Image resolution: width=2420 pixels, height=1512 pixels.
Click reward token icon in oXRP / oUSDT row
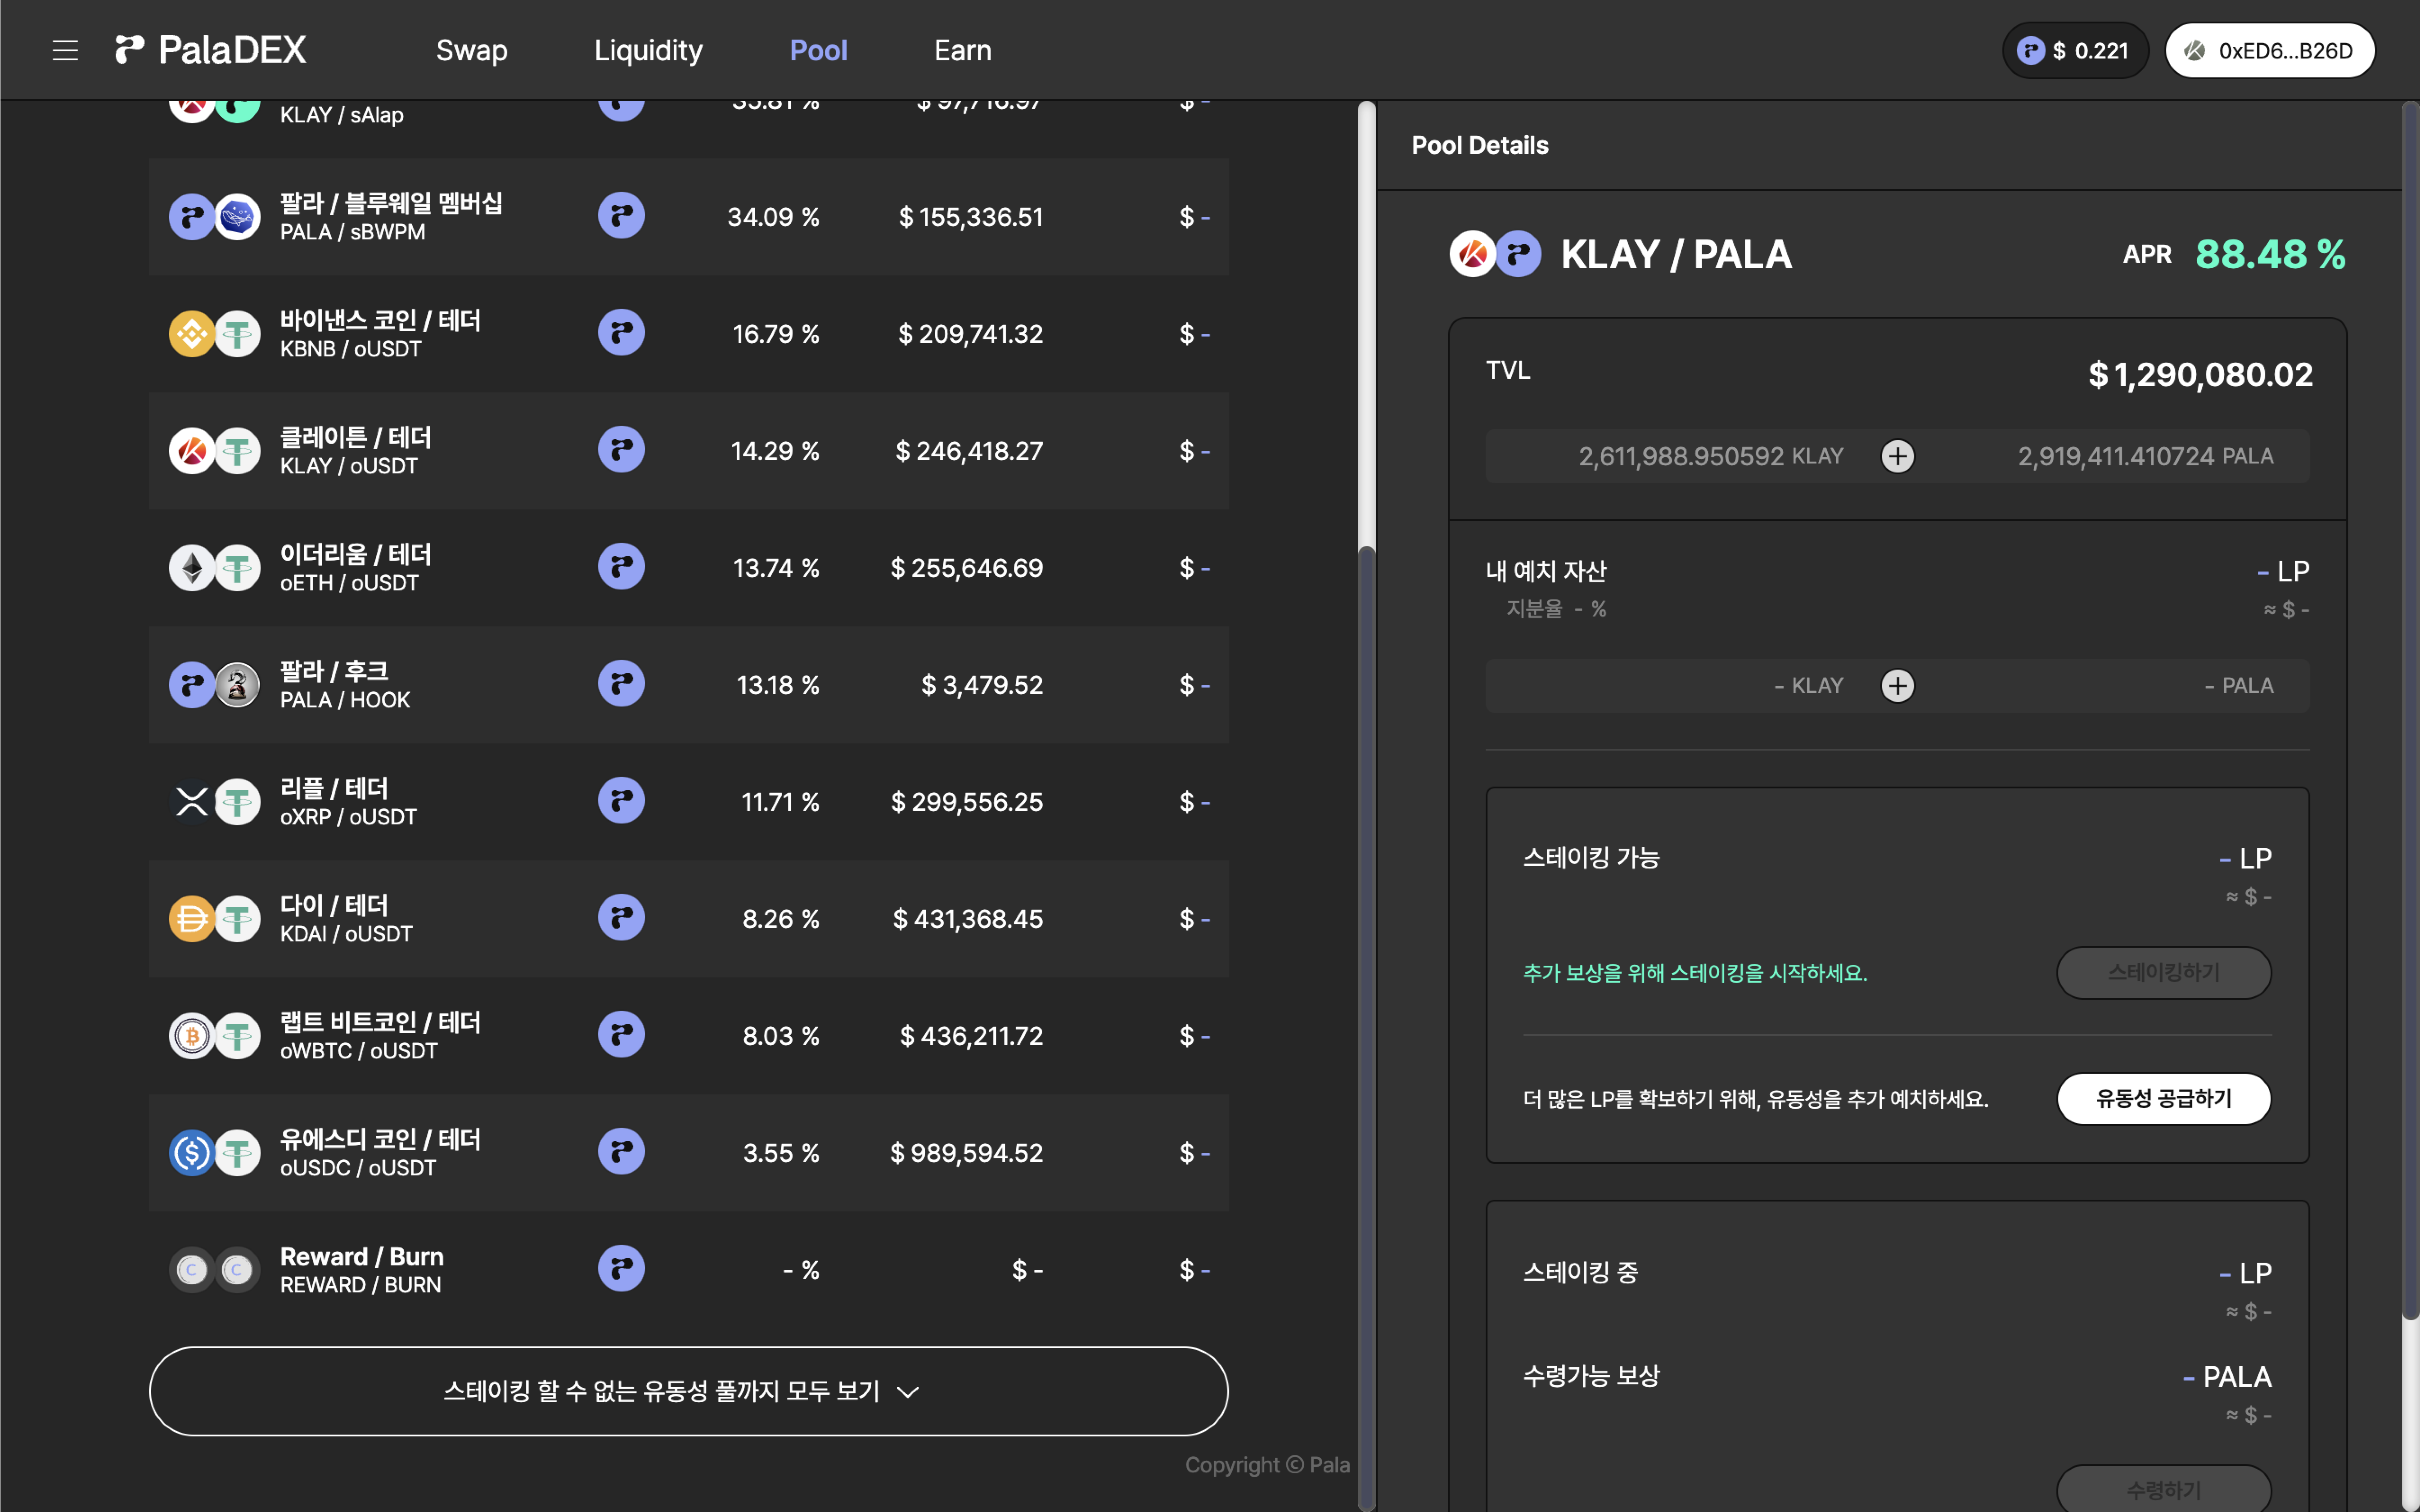621,801
